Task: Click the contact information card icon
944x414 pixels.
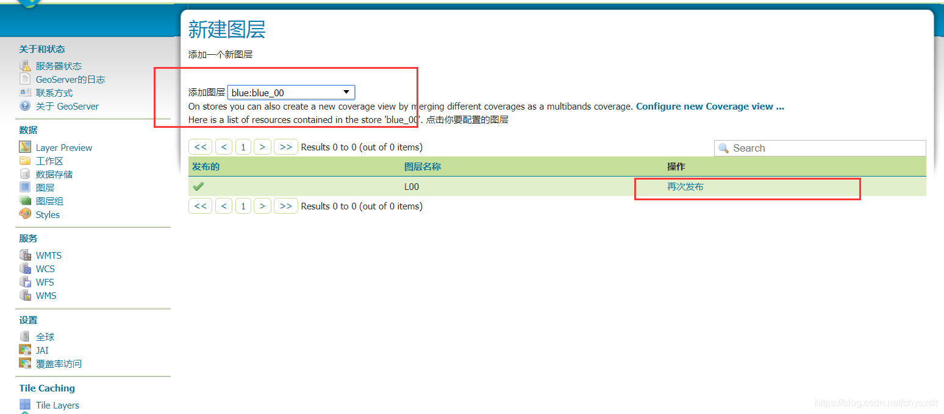Action: [x=25, y=93]
